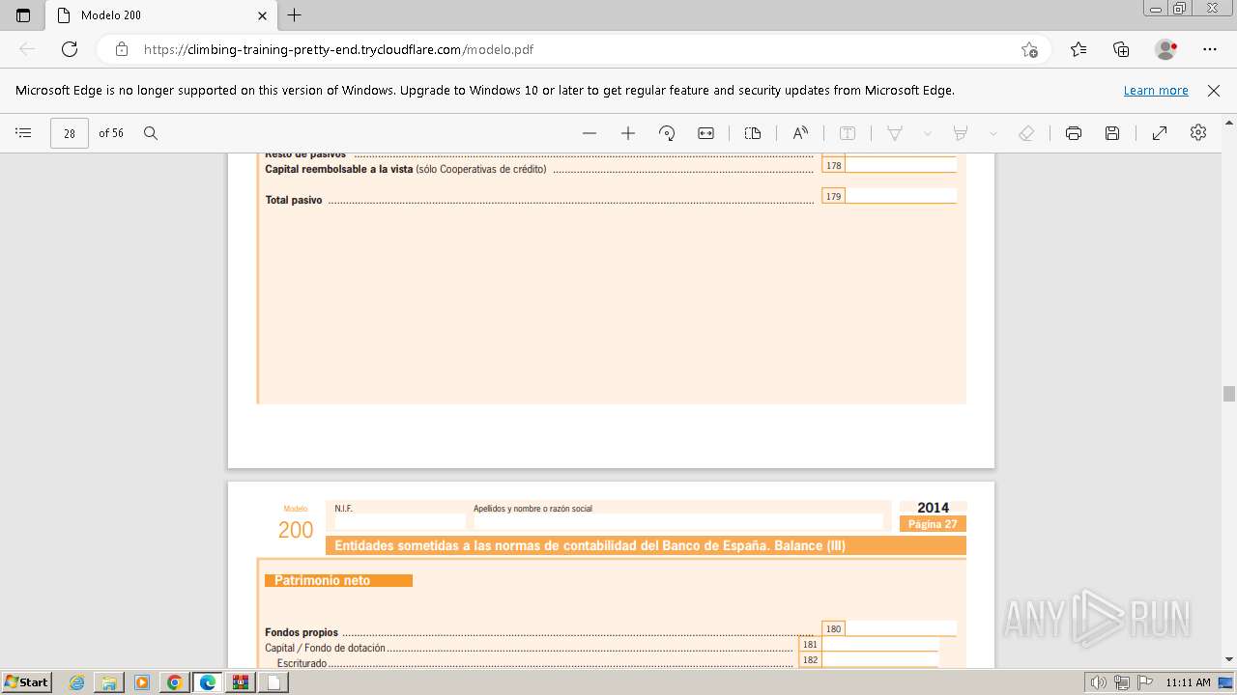Add this page to favorites
This screenshot has height=695, width=1237.
click(1029, 49)
